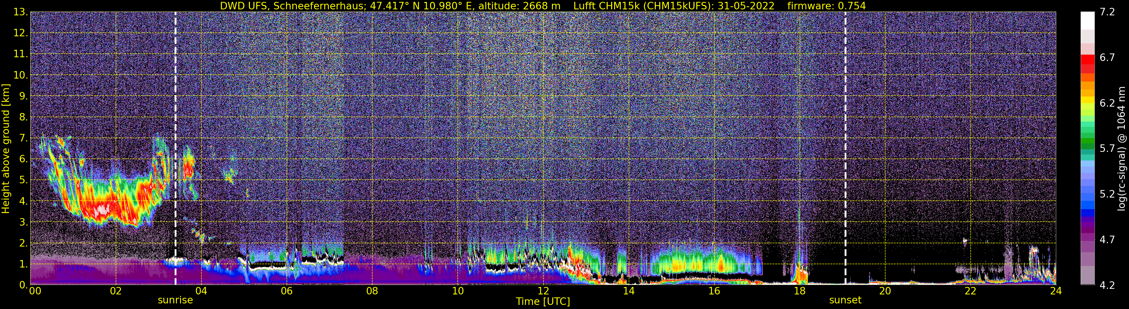Click the height axis tick label '9.'

(x=23, y=96)
